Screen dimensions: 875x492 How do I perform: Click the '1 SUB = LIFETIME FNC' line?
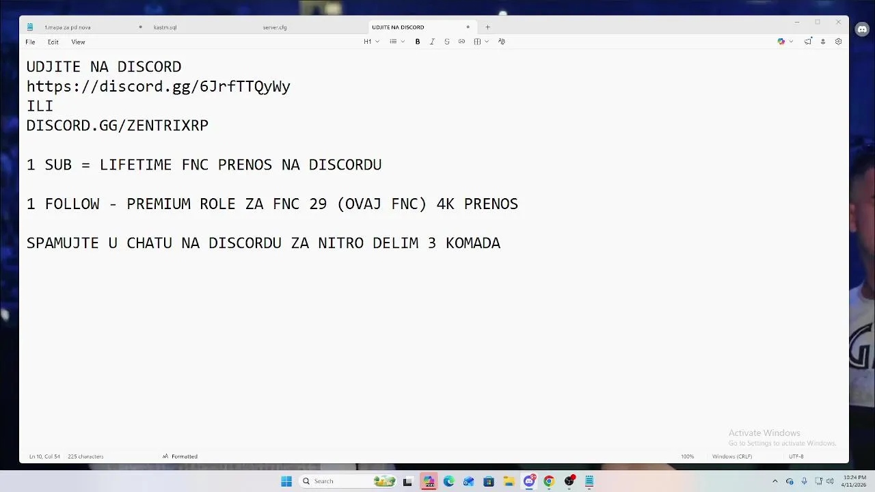(x=204, y=165)
